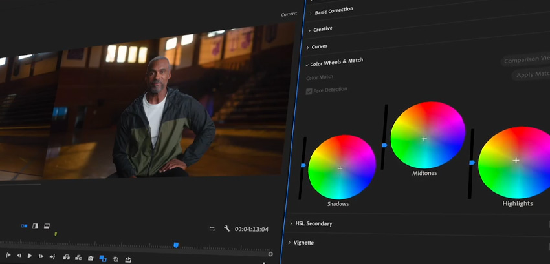
Task: Click the Apply Match button
Action: coord(531,75)
